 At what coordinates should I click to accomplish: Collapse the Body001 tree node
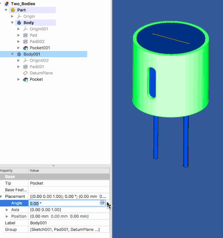[x=12, y=54]
